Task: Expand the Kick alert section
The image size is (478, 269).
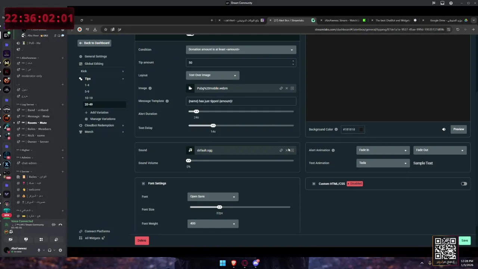Action: [x=123, y=71]
